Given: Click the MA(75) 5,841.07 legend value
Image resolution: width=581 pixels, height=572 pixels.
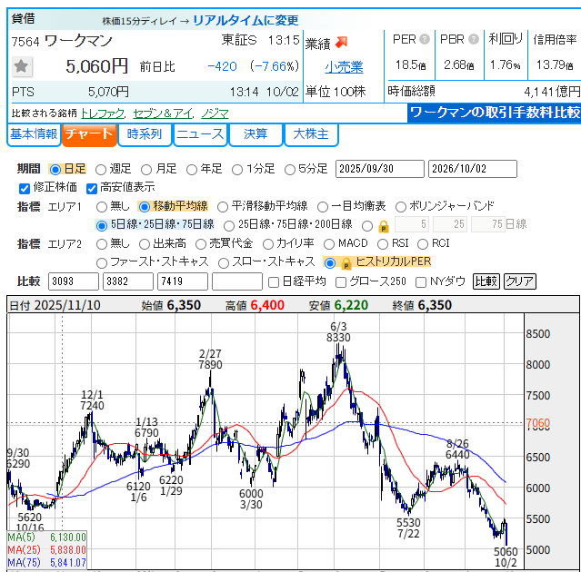Looking at the screenshot, I should tap(68, 563).
